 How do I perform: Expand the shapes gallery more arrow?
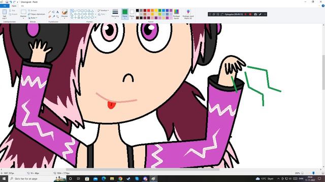[95, 18]
